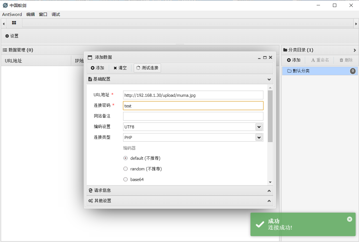Click the URL地址 input field
Image resolution: width=359 pixels, height=242 pixels.
click(193, 95)
